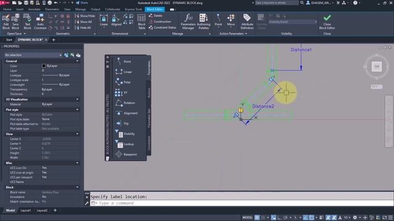This screenshot has height=221, width=394.
Task: Switch to the Block Editor ribbon tab
Action: pos(155,9)
